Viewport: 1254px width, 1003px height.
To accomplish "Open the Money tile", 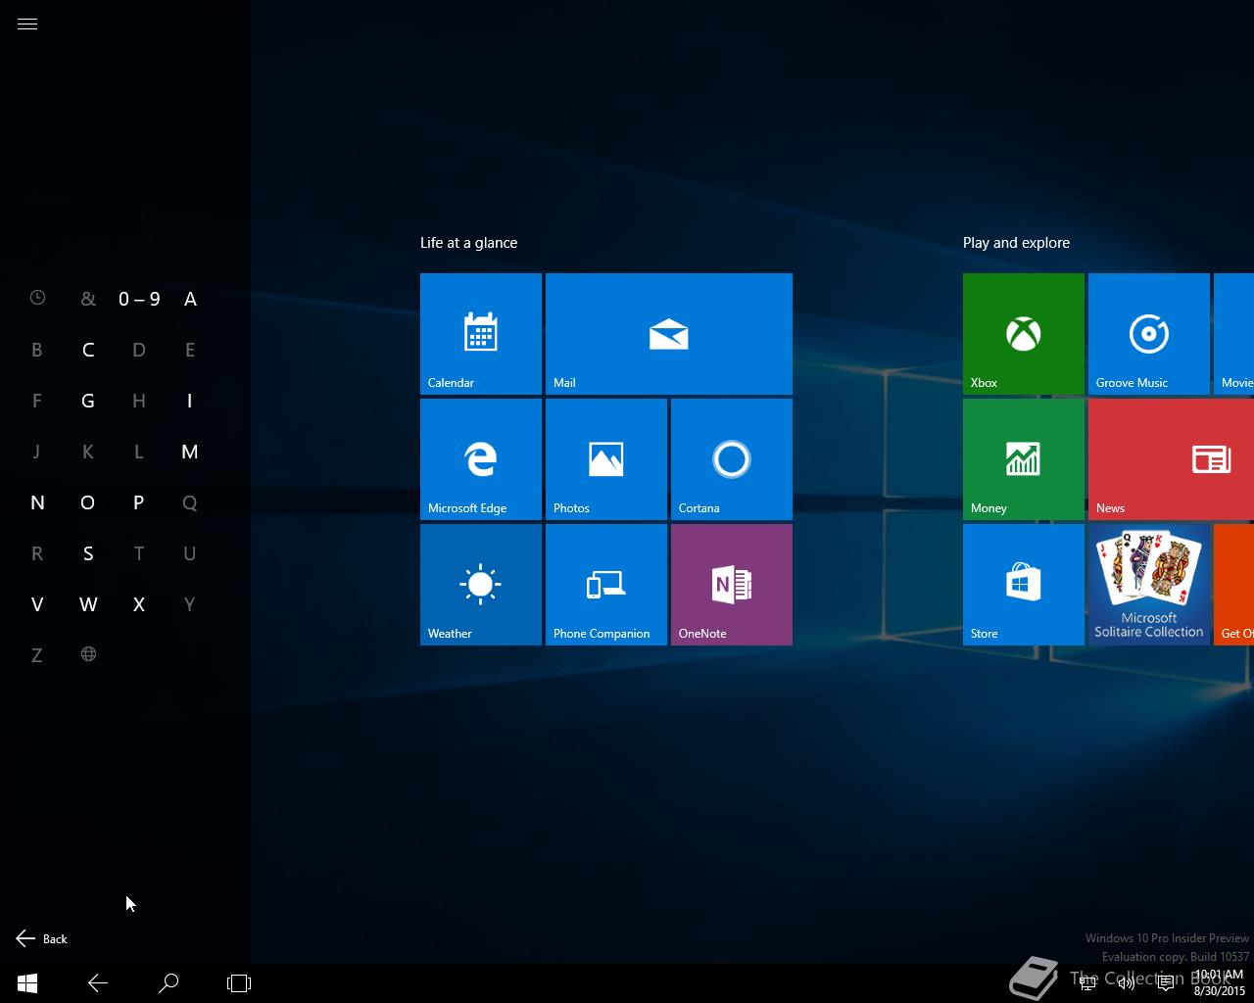I will click(x=1024, y=459).
